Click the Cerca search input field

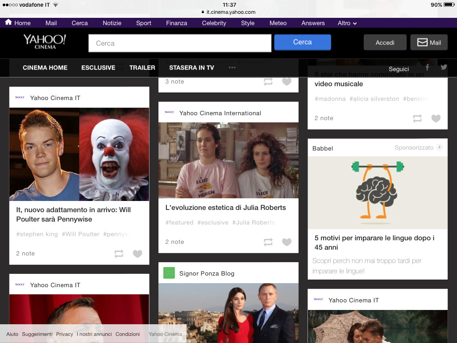coord(179,43)
